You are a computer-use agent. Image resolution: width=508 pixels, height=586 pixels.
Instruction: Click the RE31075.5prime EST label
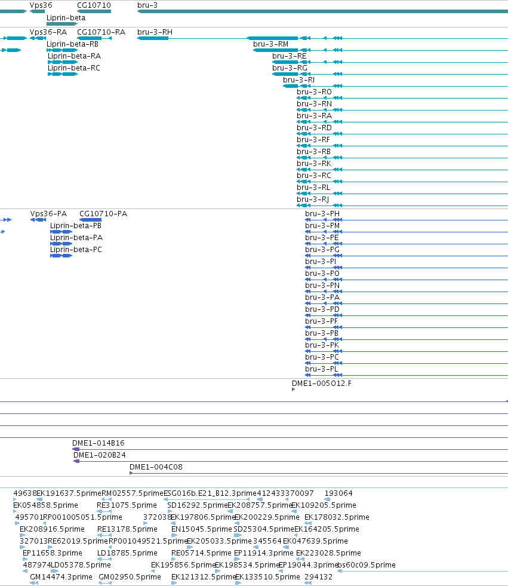[x=127, y=505]
